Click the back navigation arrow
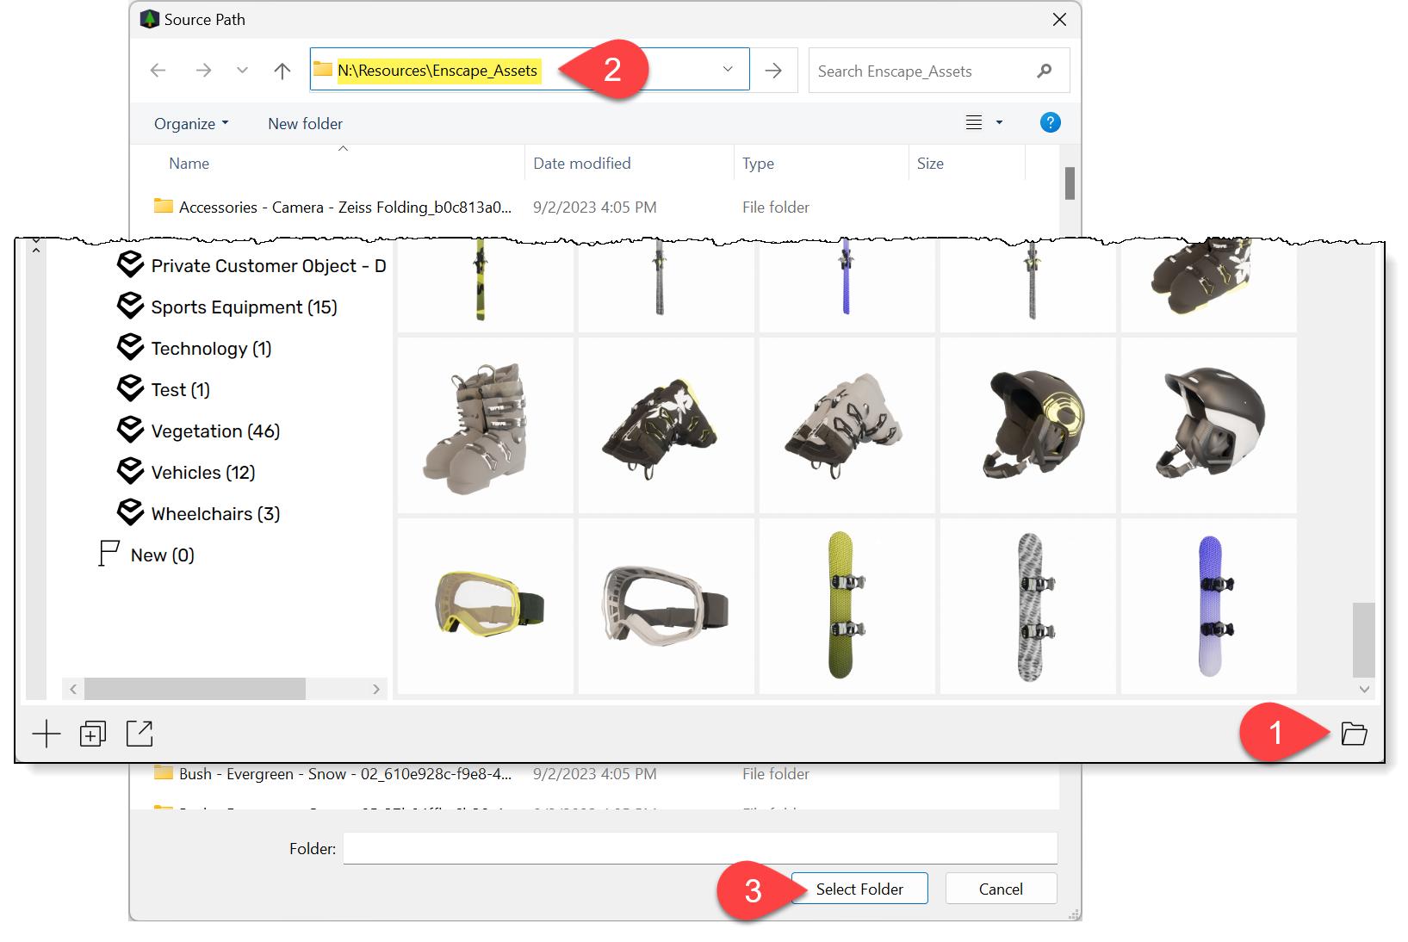 (x=158, y=70)
